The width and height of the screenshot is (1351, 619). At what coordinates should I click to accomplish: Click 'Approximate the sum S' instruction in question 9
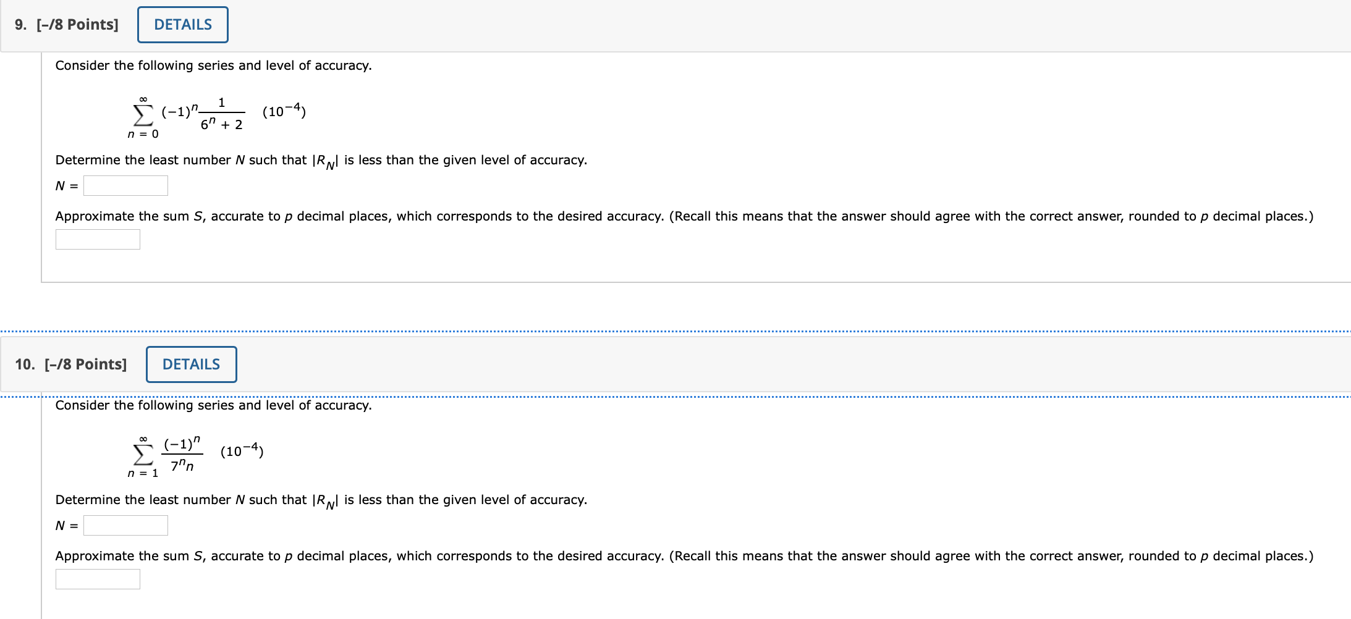coord(684,216)
